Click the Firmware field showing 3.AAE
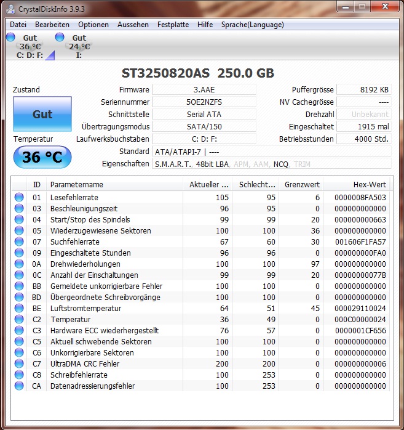The height and width of the screenshot is (430, 404). click(x=204, y=90)
